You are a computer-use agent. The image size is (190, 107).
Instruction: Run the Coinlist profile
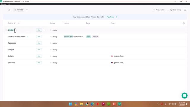(x=39, y=56)
